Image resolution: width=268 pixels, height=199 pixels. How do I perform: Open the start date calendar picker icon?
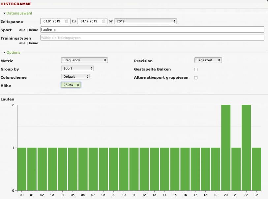coord(67,21)
